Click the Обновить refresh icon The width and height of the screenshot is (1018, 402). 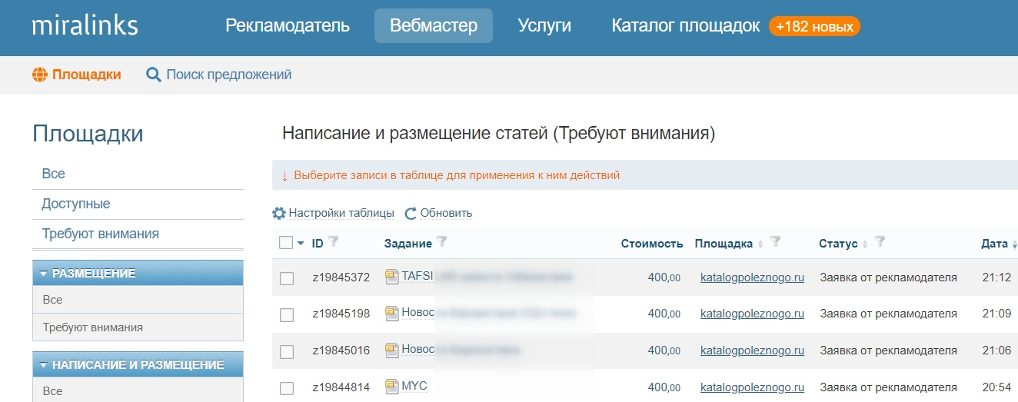[411, 213]
